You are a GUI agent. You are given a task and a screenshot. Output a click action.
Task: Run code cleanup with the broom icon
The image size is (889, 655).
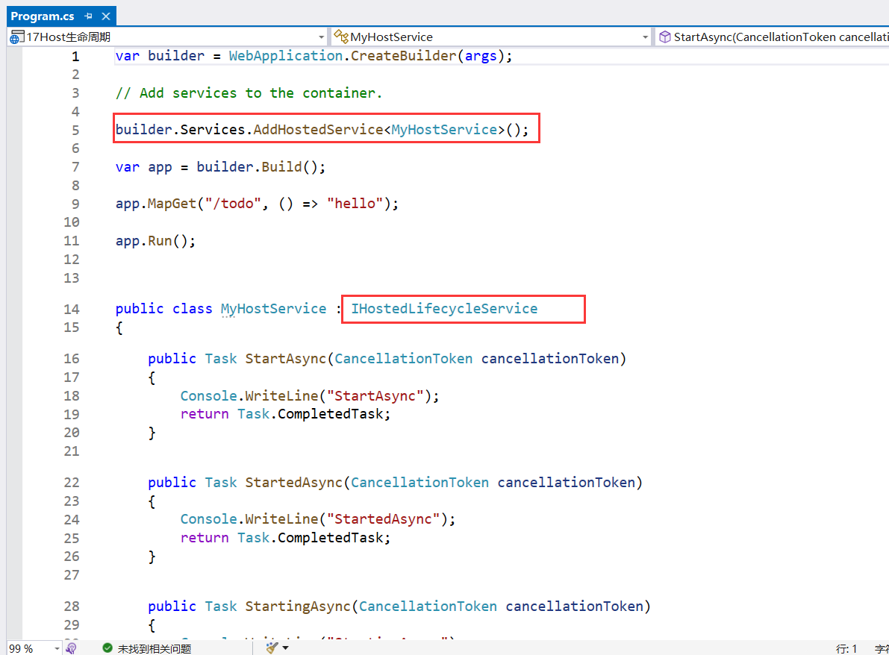272,648
